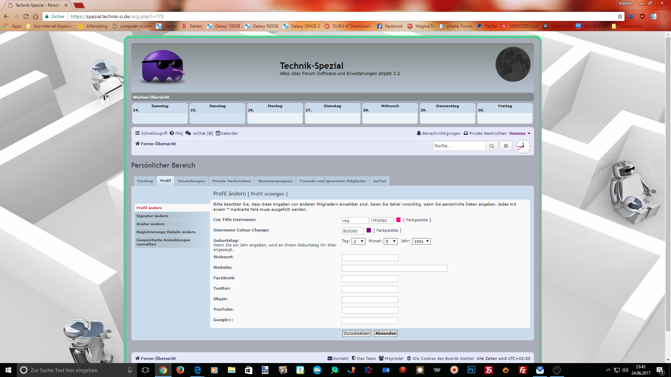Open Schnellzugriff hamburger menu
Image resolution: width=671 pixels, height=377 pixels.
pos(137,133)
